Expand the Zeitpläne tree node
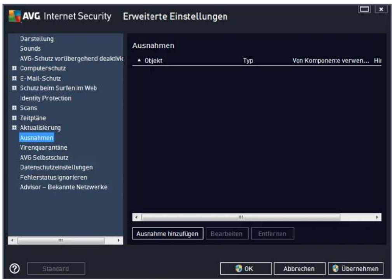 [14, 118]
